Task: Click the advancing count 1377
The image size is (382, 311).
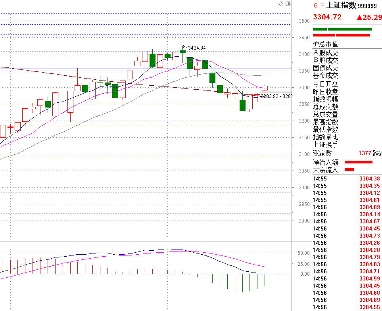Action: tap(365, 153)
